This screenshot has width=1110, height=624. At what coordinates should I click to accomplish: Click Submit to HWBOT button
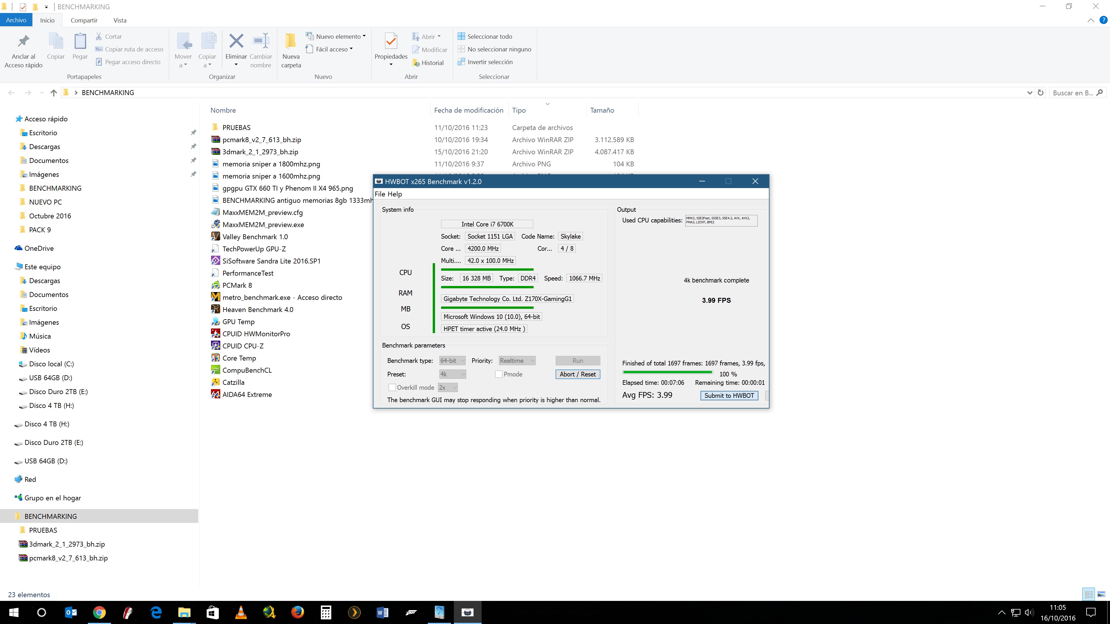[x=729, y=396]
